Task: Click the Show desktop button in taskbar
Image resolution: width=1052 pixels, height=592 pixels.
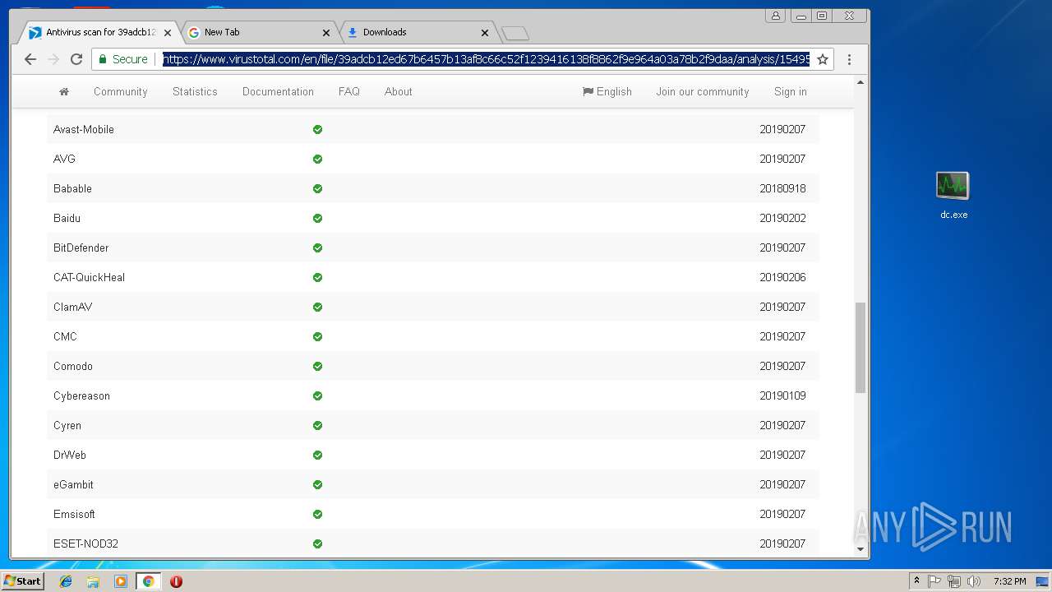Action: [x=1042, y=581]
